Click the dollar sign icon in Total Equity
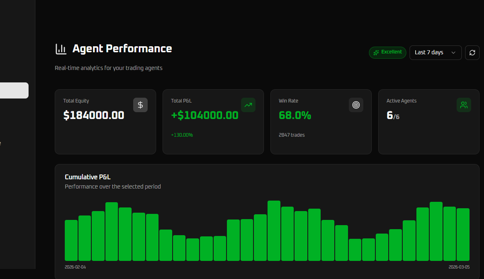 [140, 105]
